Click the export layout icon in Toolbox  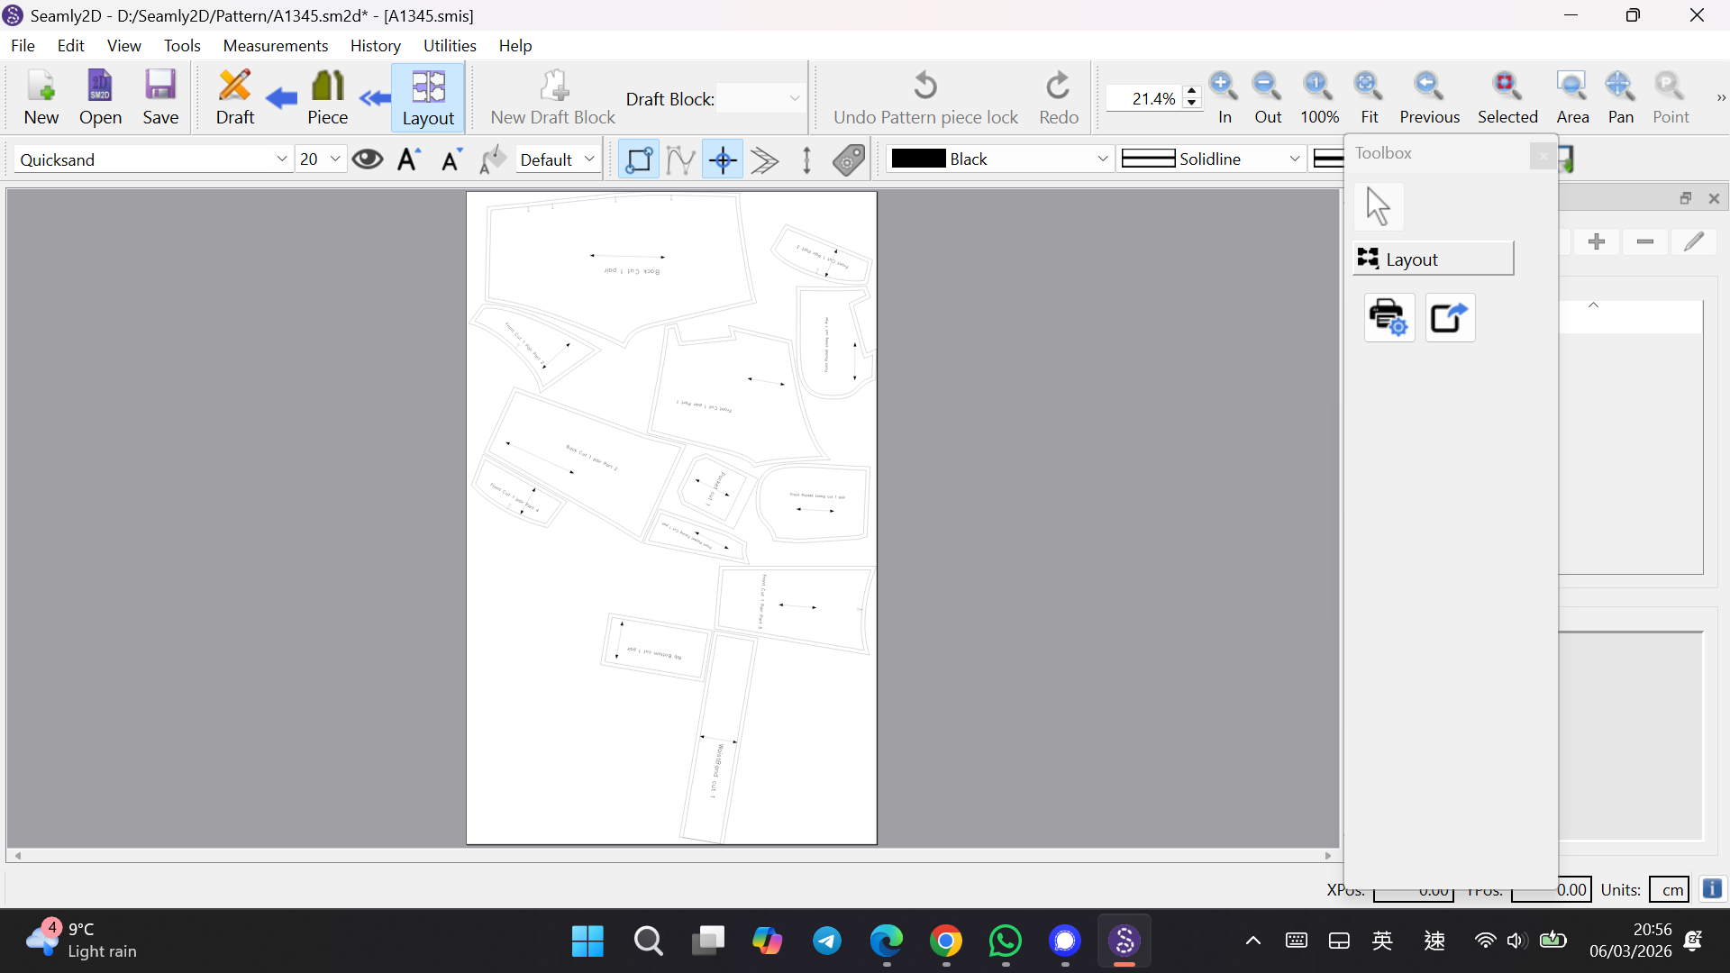coord(1449,318)
